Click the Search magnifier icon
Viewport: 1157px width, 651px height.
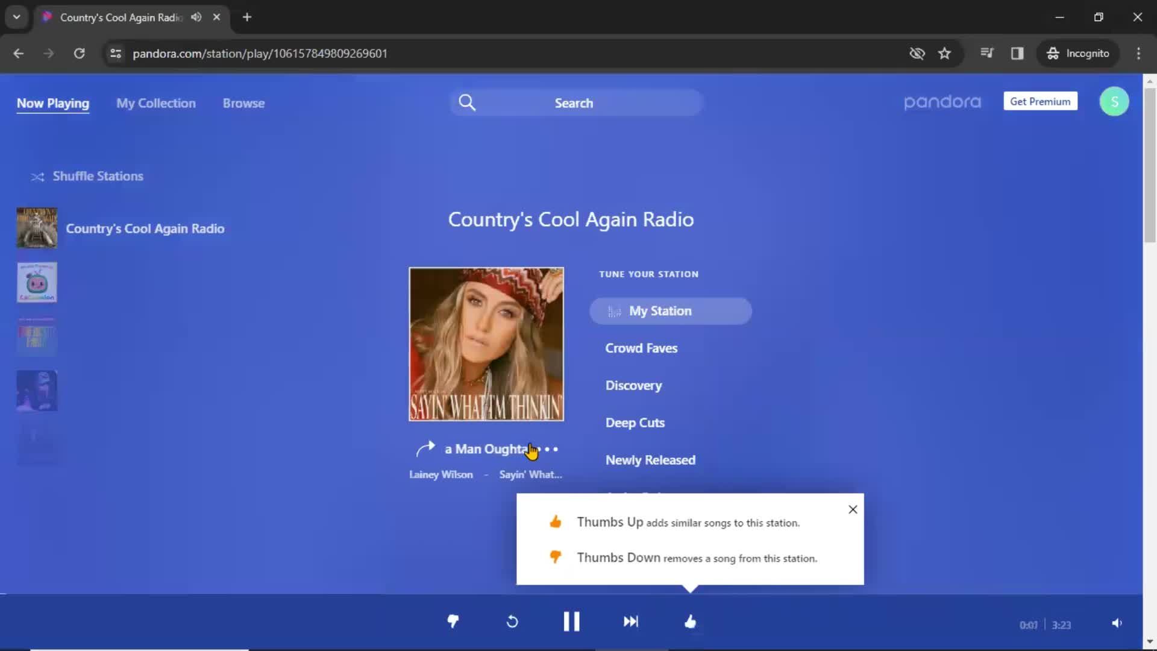pyautogui.click(x=467, y=103)
